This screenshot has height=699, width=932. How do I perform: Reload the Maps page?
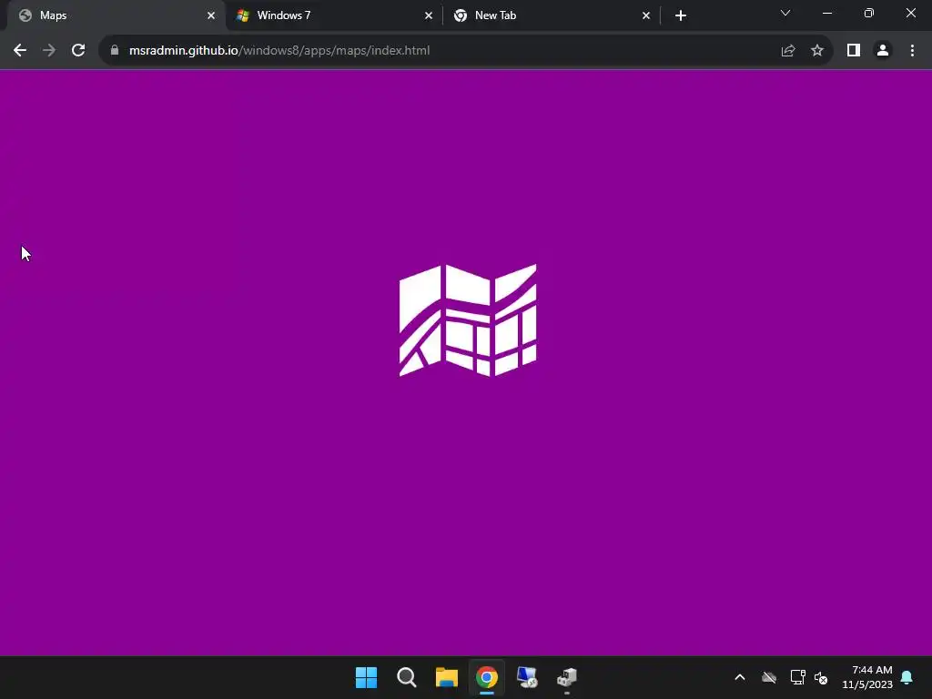tap(78, 51)
